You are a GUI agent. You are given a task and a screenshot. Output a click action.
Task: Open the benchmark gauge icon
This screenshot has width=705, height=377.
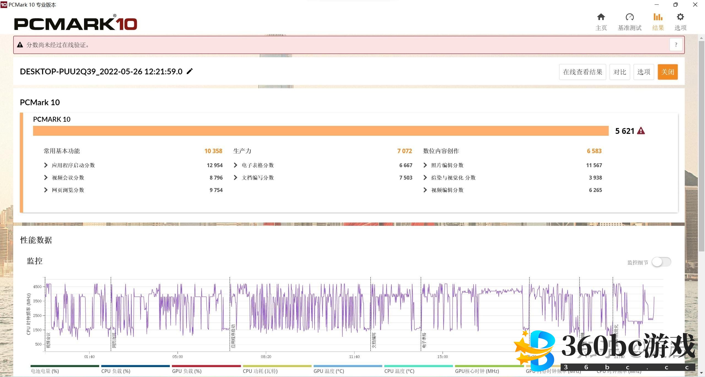[x=630, y=17]
